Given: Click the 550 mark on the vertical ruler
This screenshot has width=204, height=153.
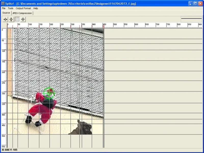Looking at the screenshot, I should (3, 147).
